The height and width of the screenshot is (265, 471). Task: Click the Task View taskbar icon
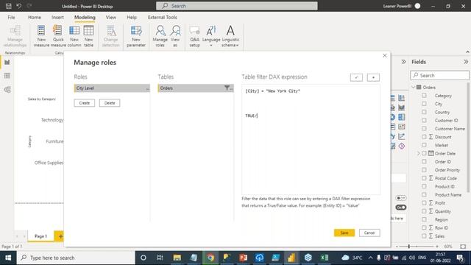160,258
